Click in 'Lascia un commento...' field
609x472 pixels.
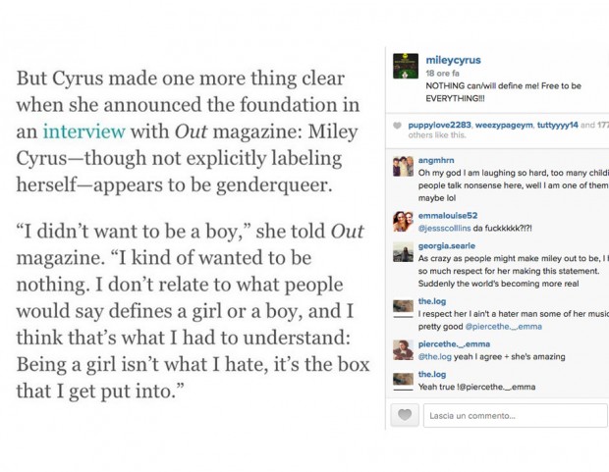click(516, 416)
